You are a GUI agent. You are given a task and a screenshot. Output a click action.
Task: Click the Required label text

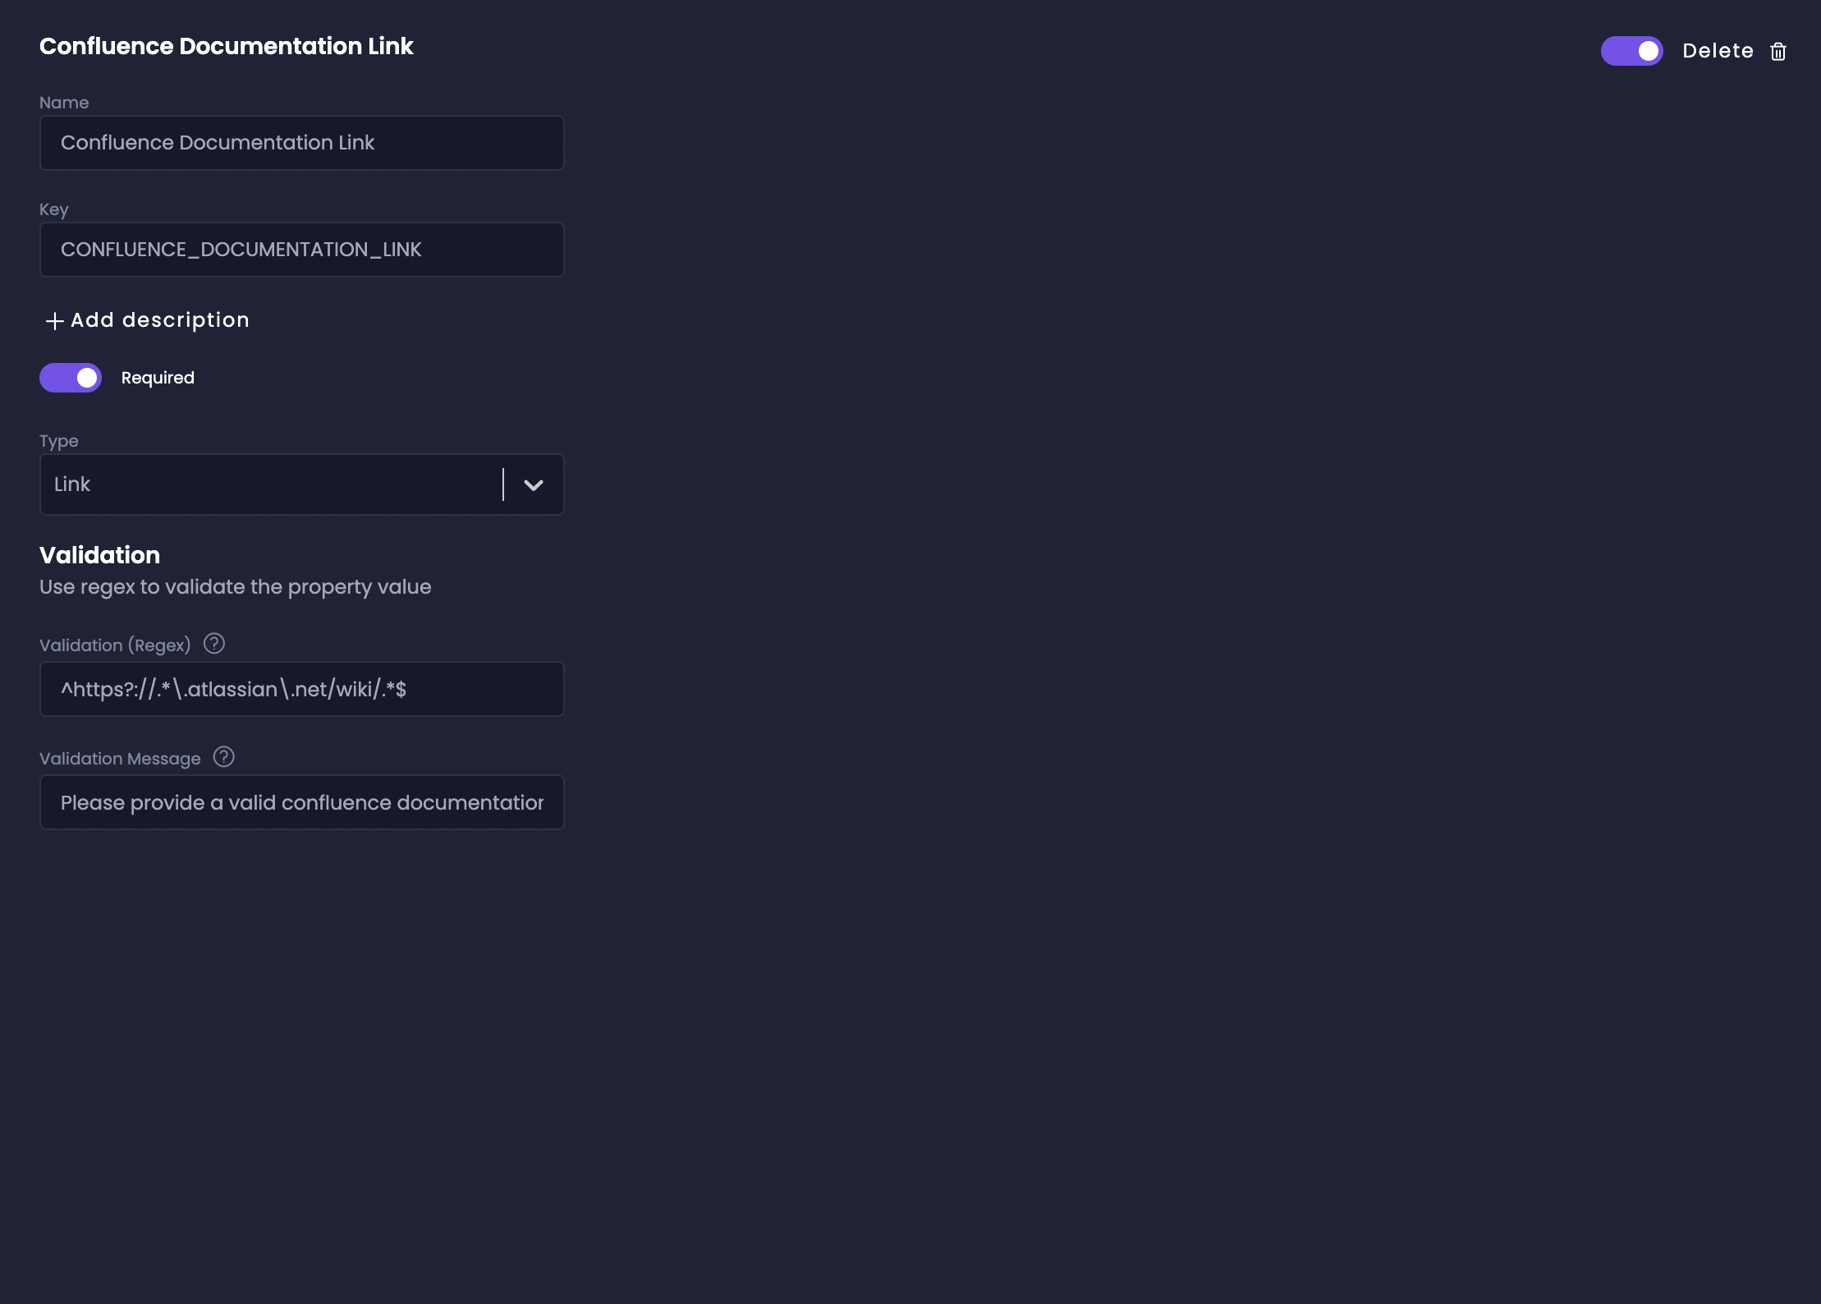click(x=158, y=378)
